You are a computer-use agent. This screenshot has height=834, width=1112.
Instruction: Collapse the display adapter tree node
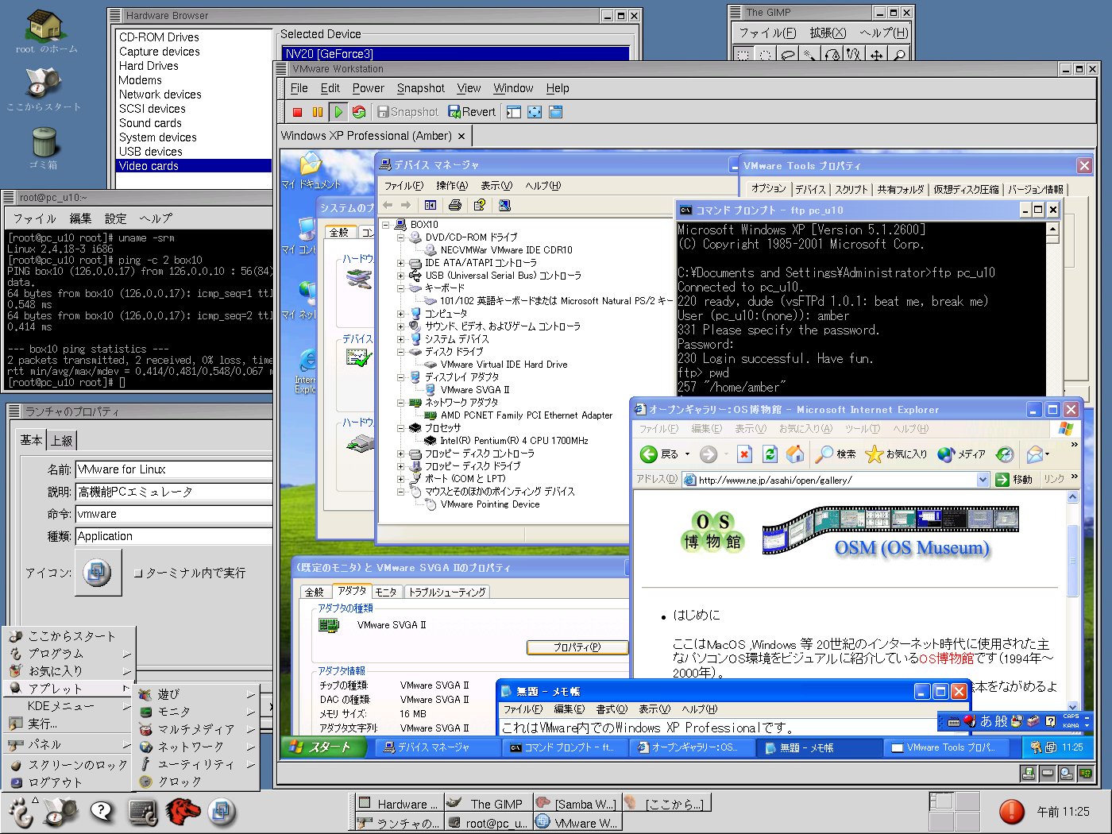pyautogui.click(x=401, y=377)
